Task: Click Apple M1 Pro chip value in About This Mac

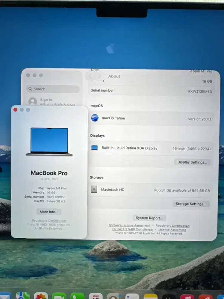Action: pos(56,188)
